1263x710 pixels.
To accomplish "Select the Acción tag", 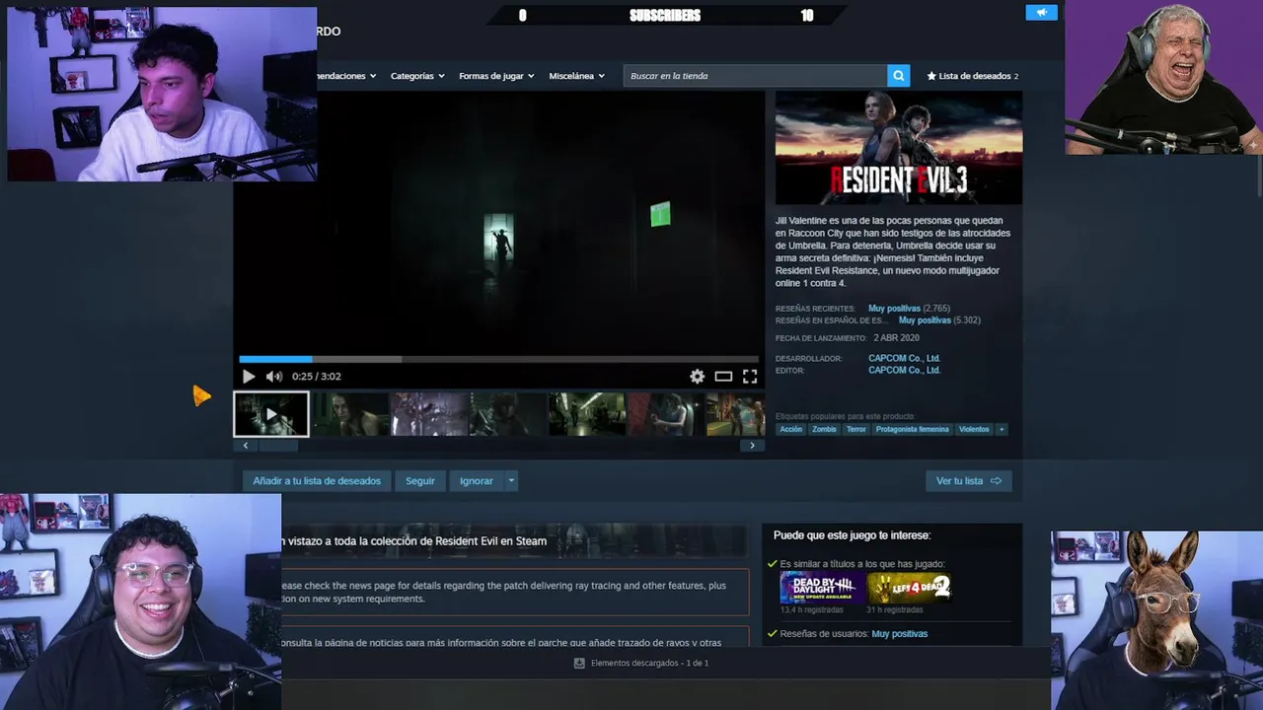I will pyautogui.click(x=791, y=429).
